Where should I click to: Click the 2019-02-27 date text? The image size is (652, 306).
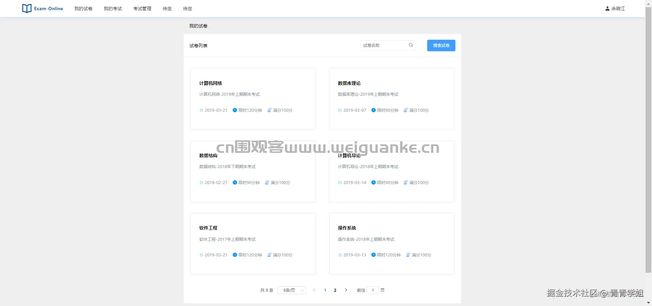click(x=216, y=183)
